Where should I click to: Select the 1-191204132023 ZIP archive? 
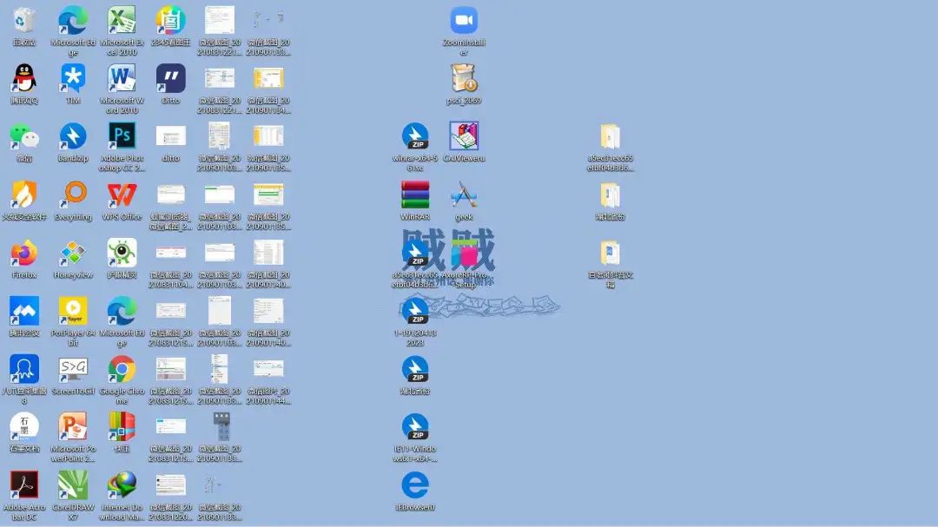[x=414, y=311]
